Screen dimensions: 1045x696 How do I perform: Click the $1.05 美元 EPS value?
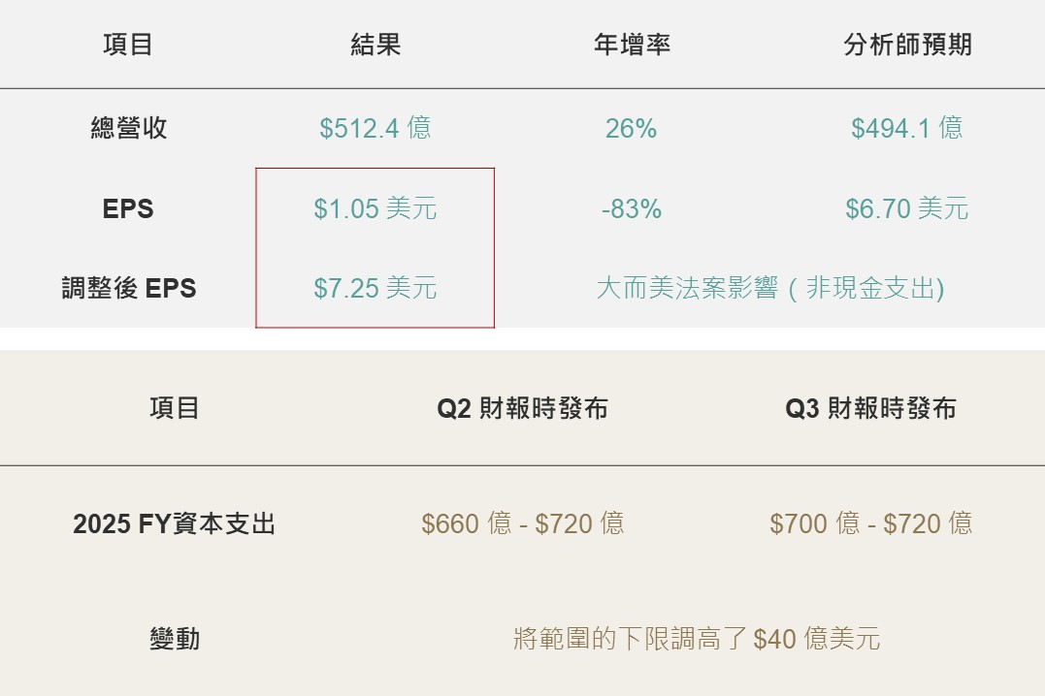pyautogui.click(x=376, y=208)
